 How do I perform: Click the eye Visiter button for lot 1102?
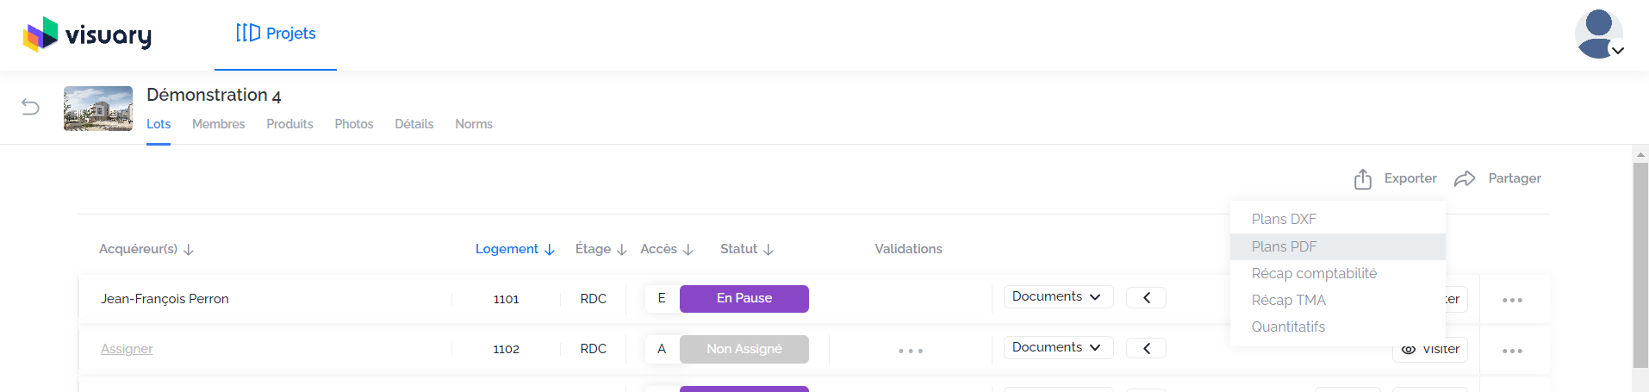pyautogui.click(x=1430, y=349)
